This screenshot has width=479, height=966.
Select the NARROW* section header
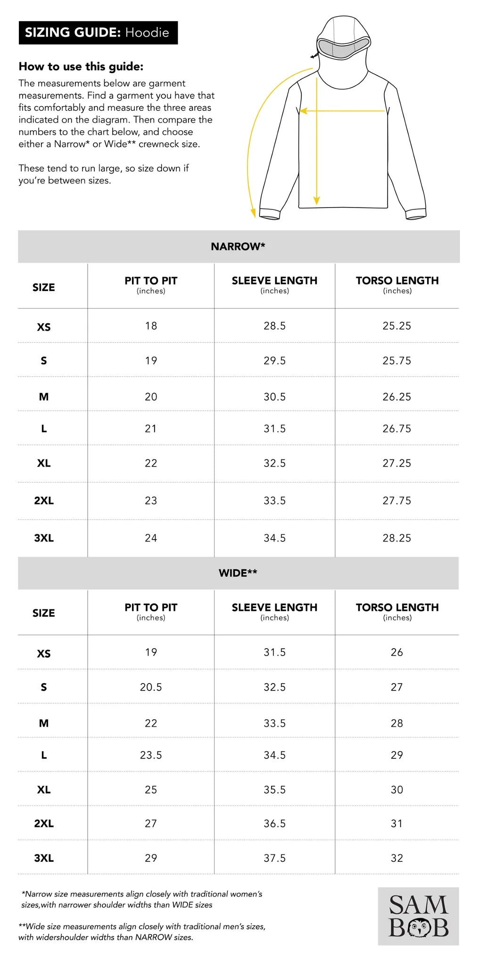click(239, 246)
